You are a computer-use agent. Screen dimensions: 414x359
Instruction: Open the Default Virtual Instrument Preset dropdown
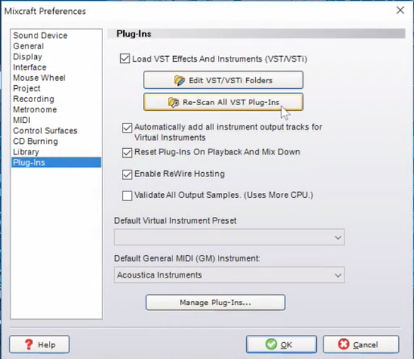coord(229,237)
